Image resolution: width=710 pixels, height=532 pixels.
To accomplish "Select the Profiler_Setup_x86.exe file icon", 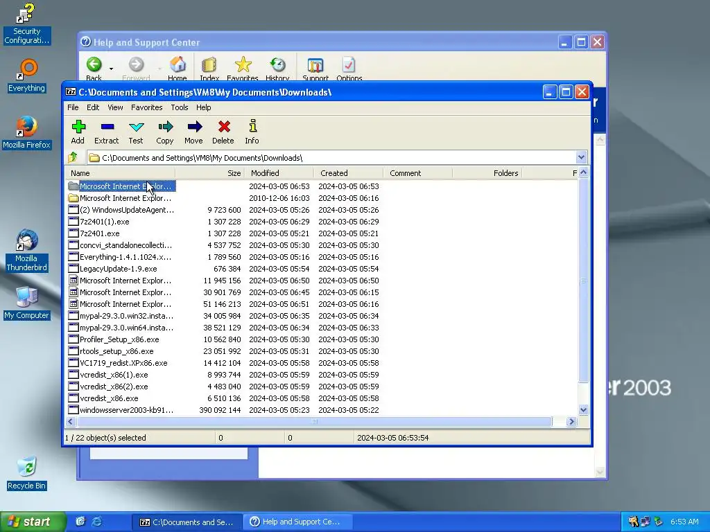I will (73, 339).
